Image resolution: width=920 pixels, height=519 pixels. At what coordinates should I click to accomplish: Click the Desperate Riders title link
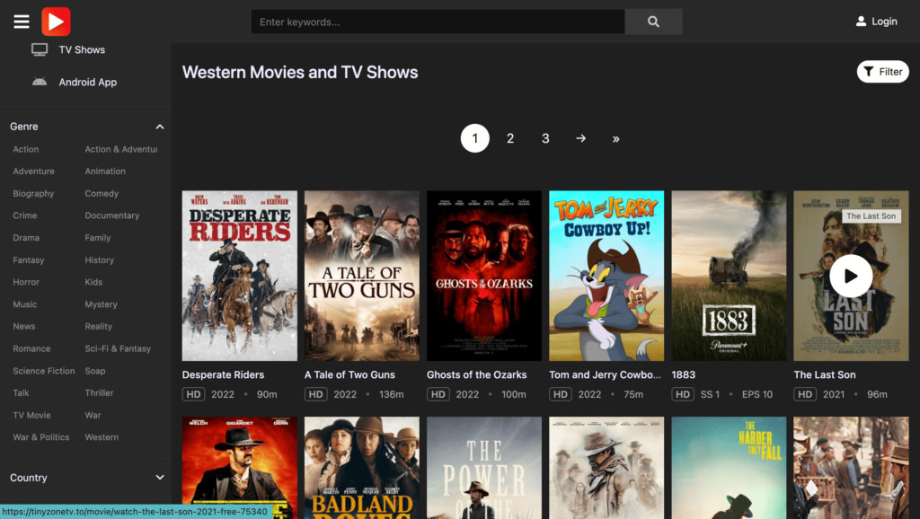(223, 374)
